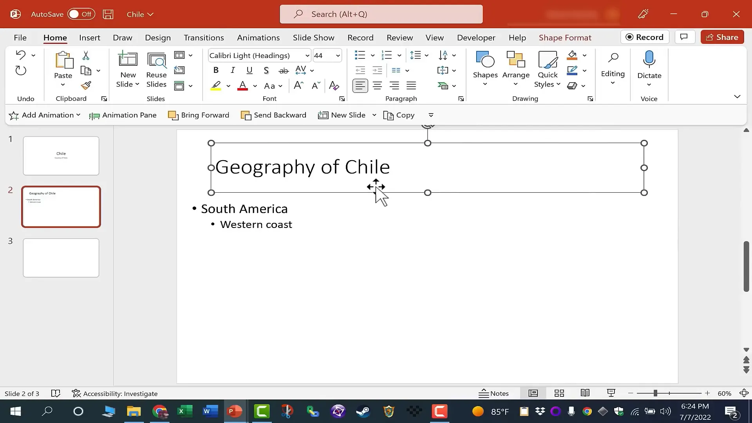Switch to the Insert tab
Screen dimensions: 752x423
pos(89,38)
